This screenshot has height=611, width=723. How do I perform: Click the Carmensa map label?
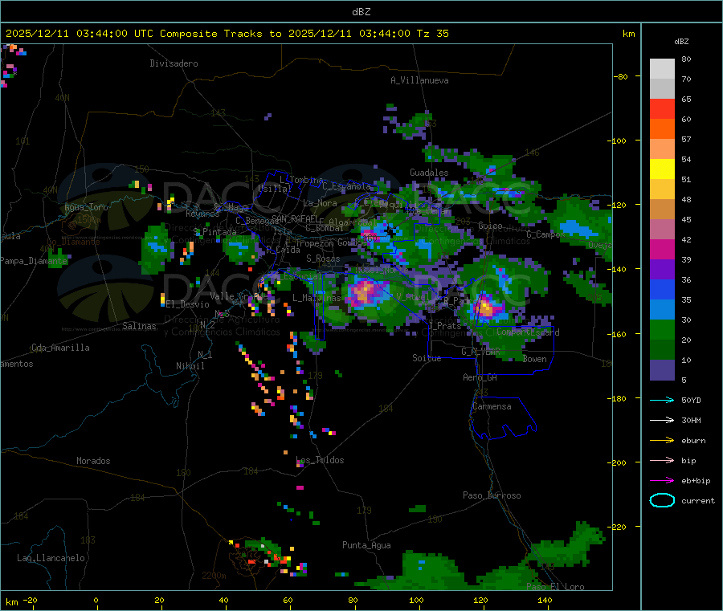point(492,406)
